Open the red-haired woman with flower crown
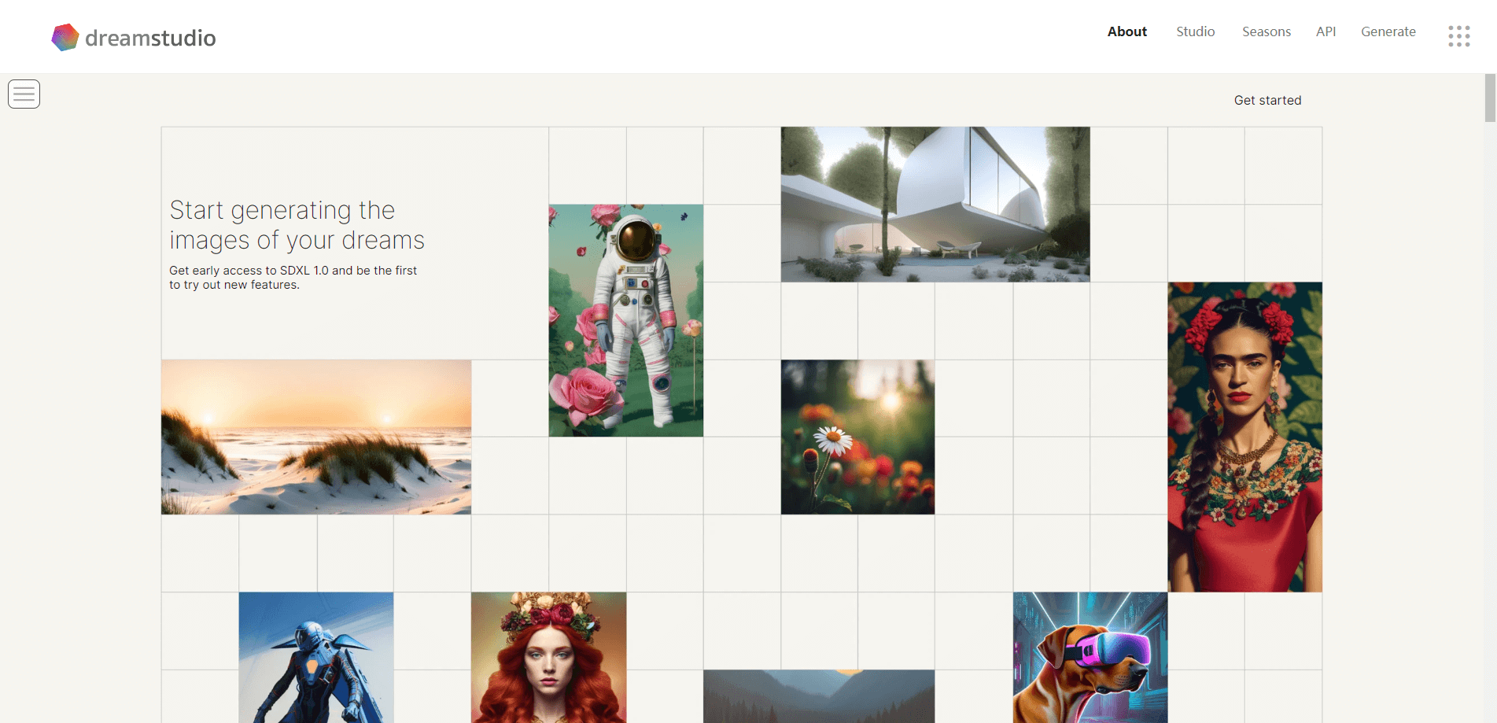The height and width of the screenshot is (723, 1497). [x=549, y=658]
